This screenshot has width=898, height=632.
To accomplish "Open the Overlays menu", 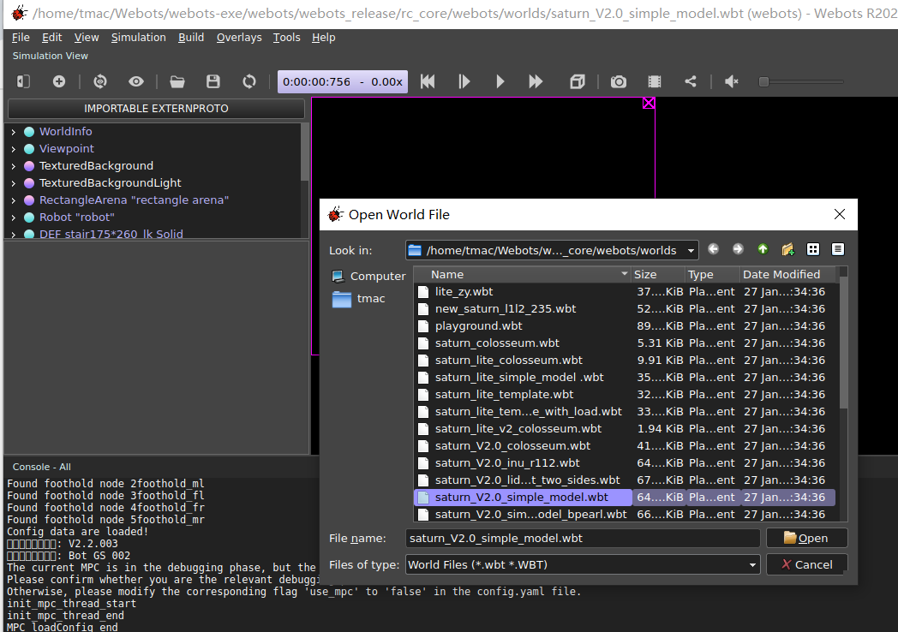I will 239,37.
